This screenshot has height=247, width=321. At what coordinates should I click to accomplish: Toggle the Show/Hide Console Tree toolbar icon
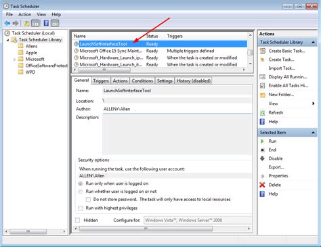pyautogui.click(x=36, y=23)
